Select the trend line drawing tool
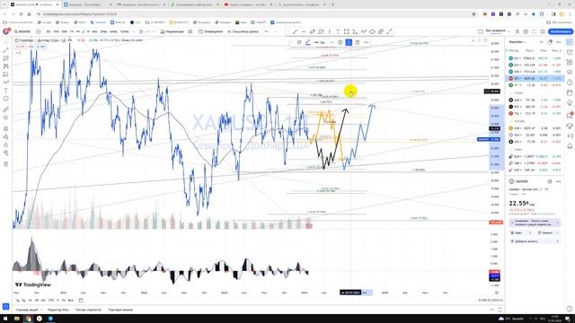575x323 pixels. click(x=6, y=50)
